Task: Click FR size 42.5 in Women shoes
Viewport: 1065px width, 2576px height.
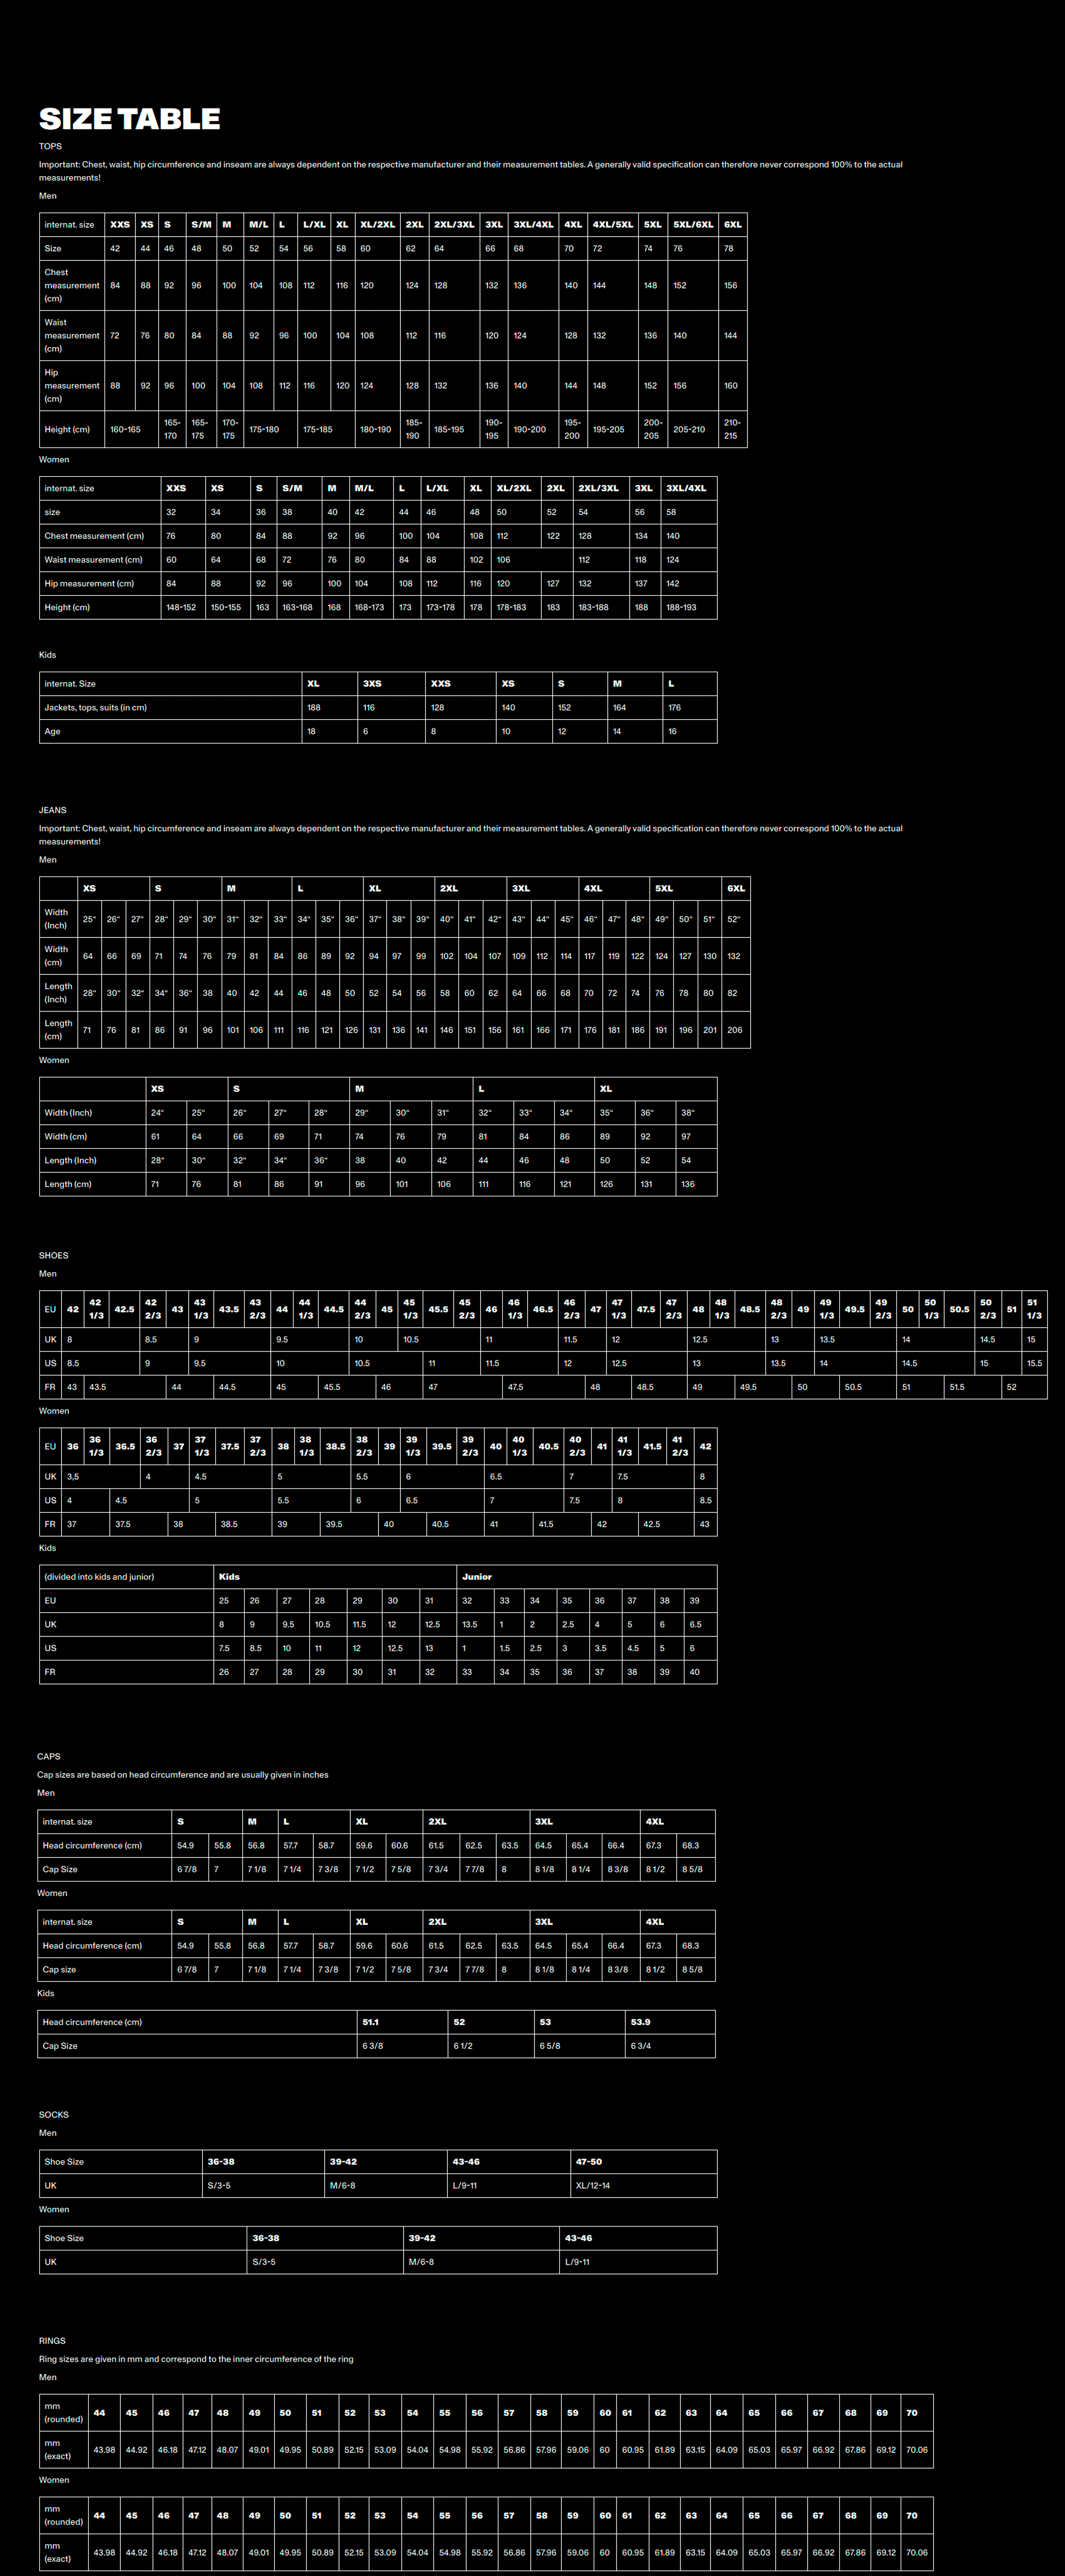Action: pos(651,1524)
